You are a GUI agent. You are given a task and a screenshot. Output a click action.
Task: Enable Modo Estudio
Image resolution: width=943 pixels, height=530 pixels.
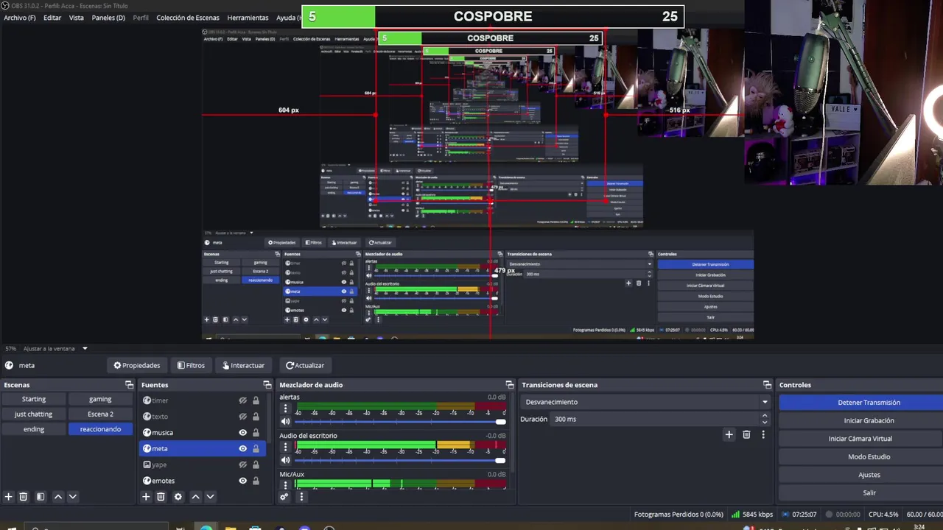point(860,456)
